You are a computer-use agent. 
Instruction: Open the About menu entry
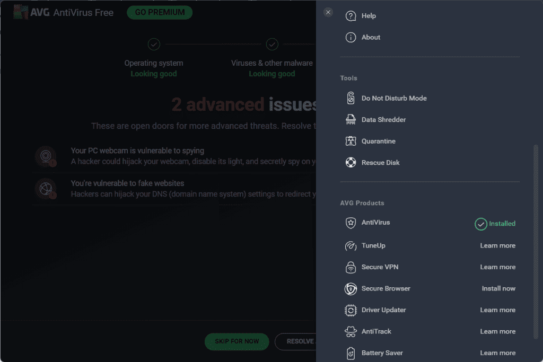coord(371,37)
